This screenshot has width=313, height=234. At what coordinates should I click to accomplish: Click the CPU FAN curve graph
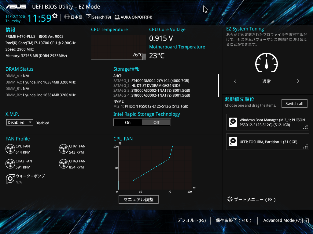point(155,168)
